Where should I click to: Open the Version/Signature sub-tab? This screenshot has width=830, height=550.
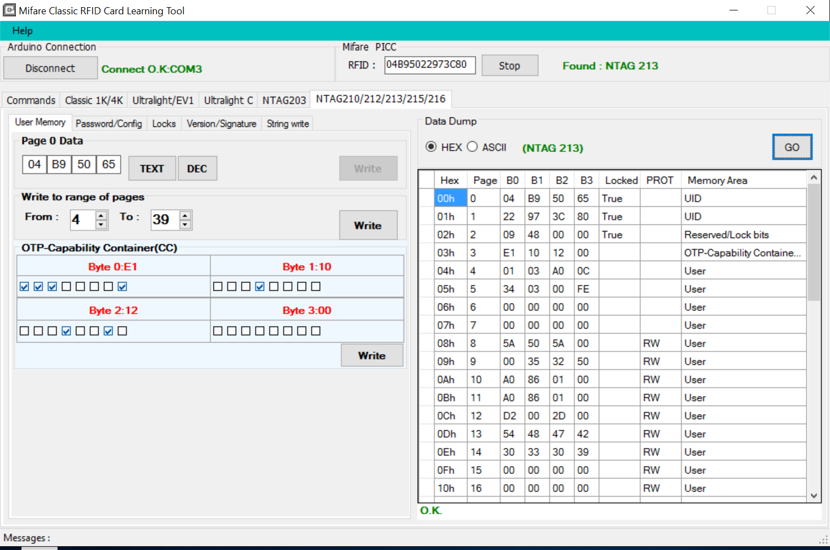point(221,124)
